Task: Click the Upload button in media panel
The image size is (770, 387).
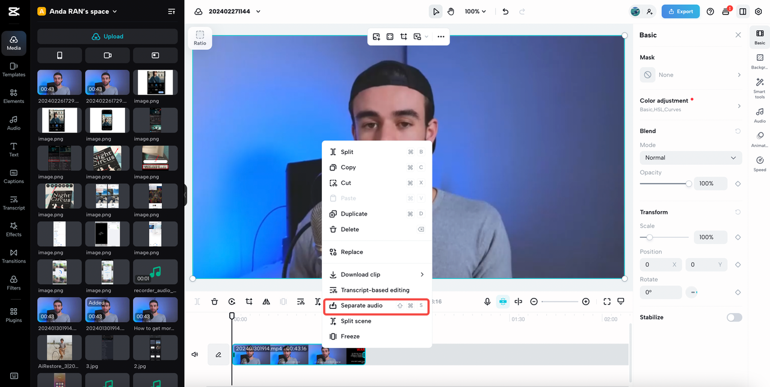Action: tap(108, 37)
